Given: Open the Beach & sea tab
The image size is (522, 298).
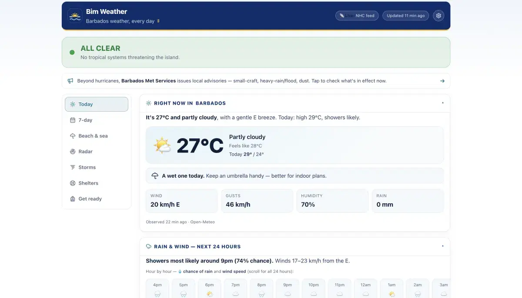Looking at the screenshot, I should tap(97, 136).
